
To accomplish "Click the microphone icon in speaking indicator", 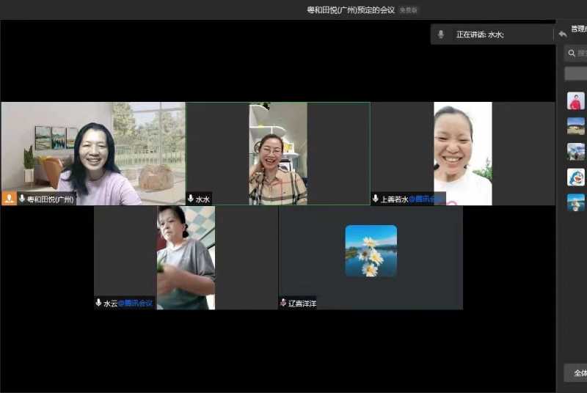I will [441, 34].
